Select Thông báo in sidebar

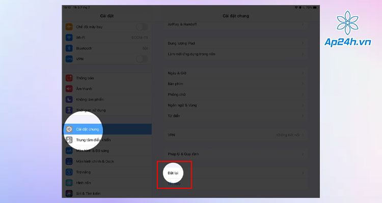[x=107, y=78]
